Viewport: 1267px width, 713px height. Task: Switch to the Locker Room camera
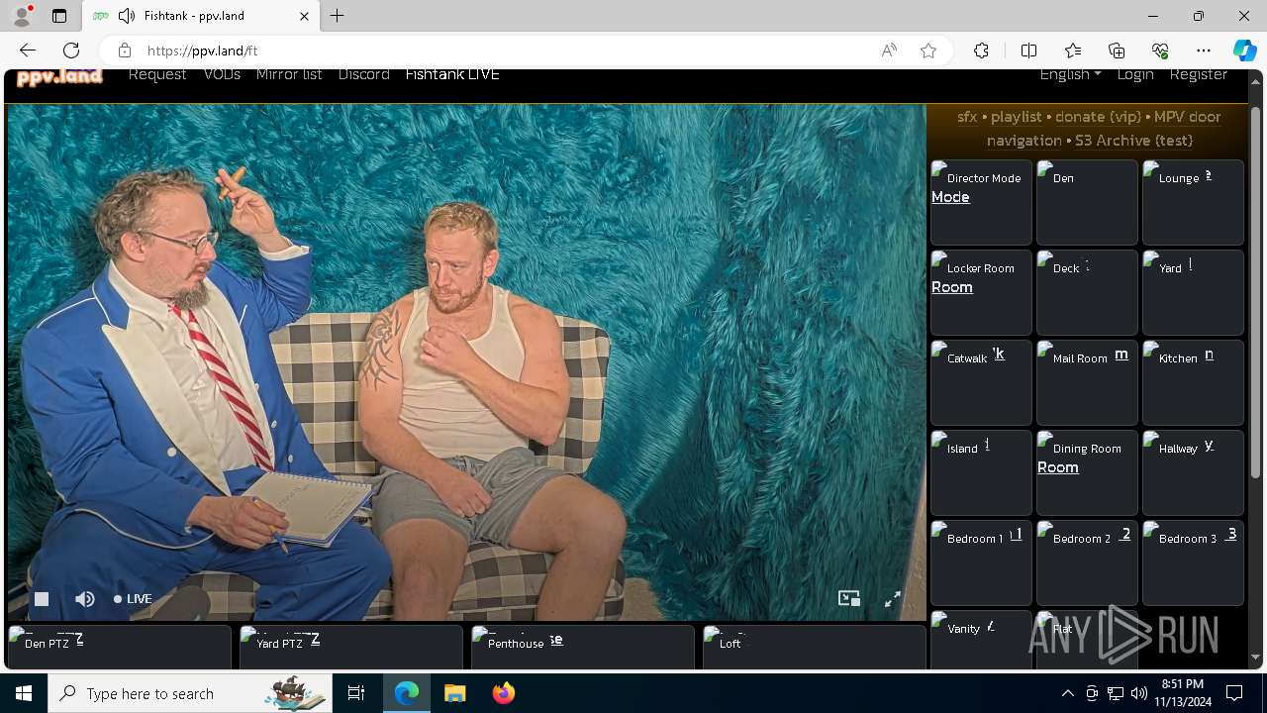tap(981, 292)
